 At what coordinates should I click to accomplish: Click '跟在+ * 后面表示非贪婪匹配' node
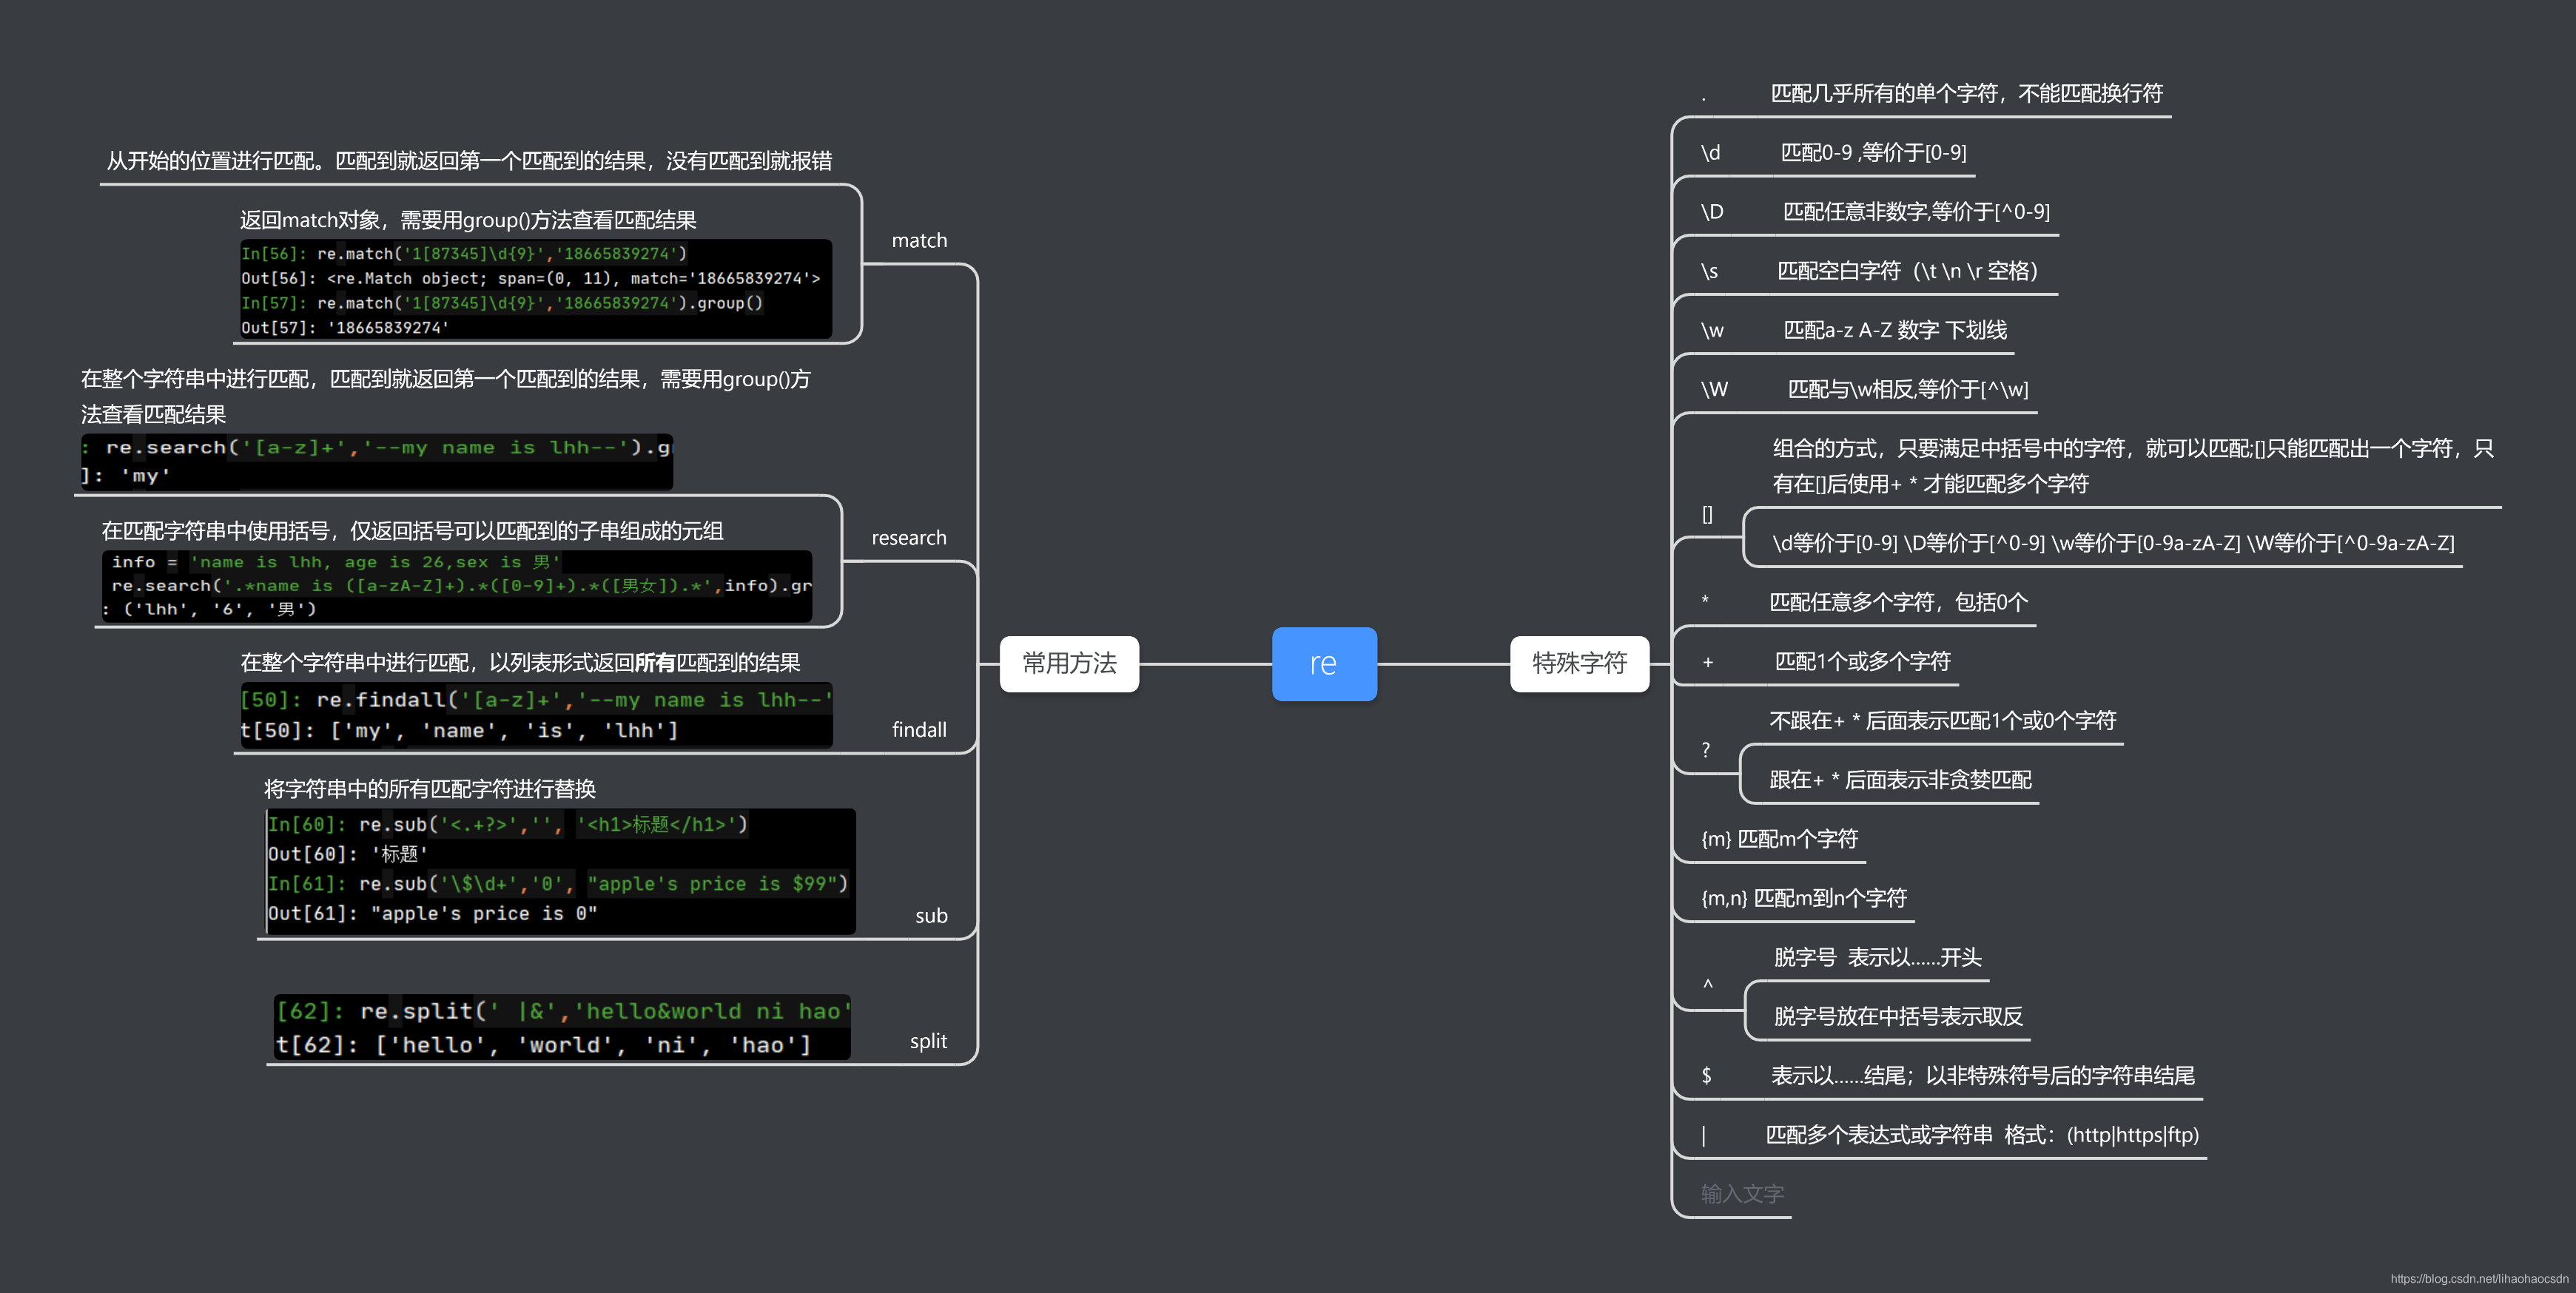pos(1900,780)
